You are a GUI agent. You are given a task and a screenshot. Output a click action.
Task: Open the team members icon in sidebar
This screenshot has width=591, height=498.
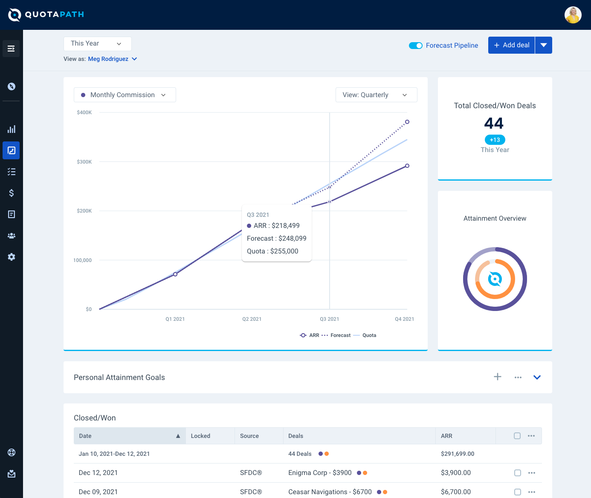[x=12, y=236]
